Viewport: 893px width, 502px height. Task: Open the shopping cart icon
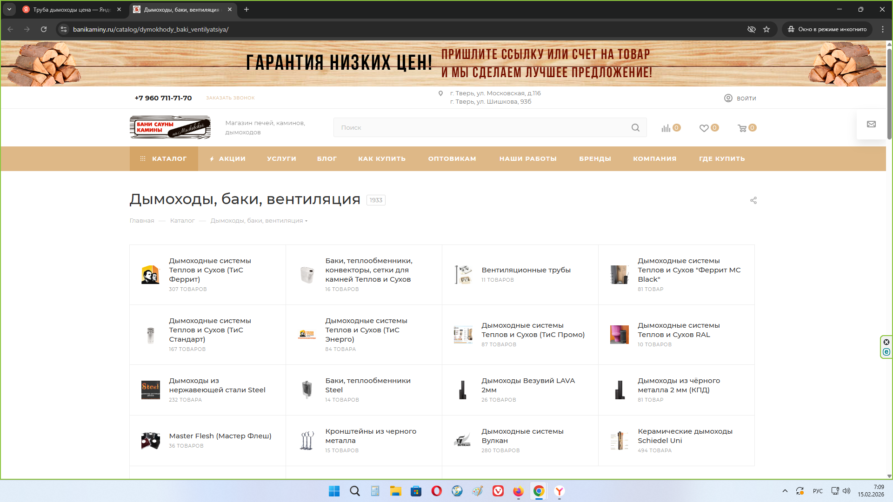pos(742,128)
